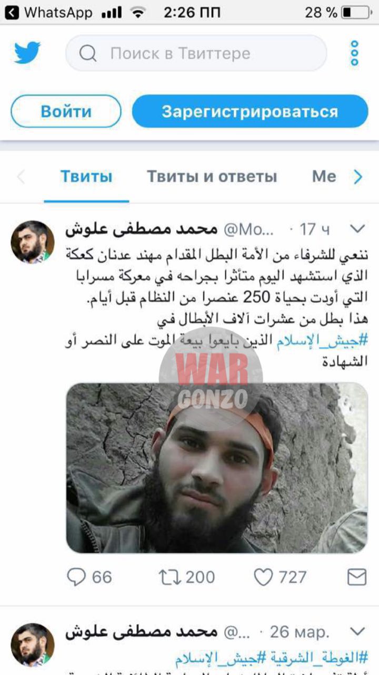The image size is (379, 675).
Task: Tap the Twitter bird logo
Action: click(x=27, y=53)
